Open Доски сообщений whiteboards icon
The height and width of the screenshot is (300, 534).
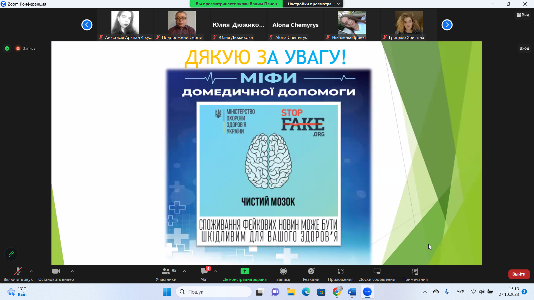pos(377,271)
